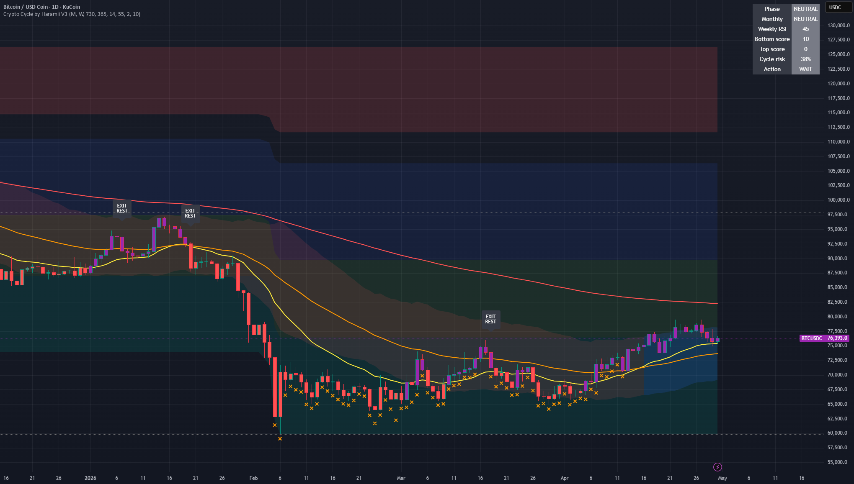Click the Mar label on time axis
This screenshot has width=854, height=484.
click(x=401, y=478)
